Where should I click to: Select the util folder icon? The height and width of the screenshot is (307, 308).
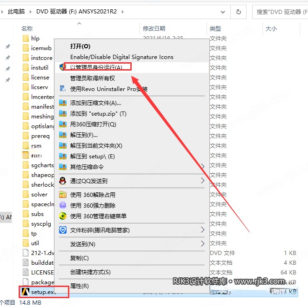(x=26, y=243)
